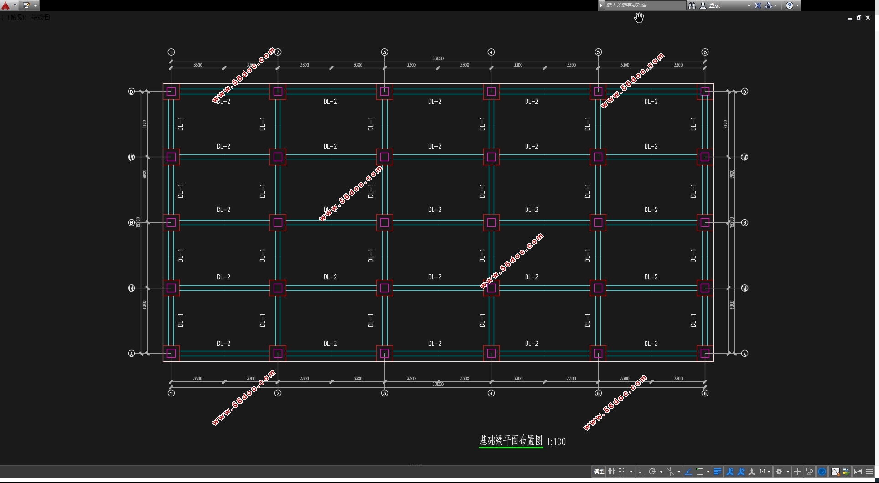The width and height of the screenshot is (879, 483).
Task: Click the Save As quick access icon
Action: point(26,5)
